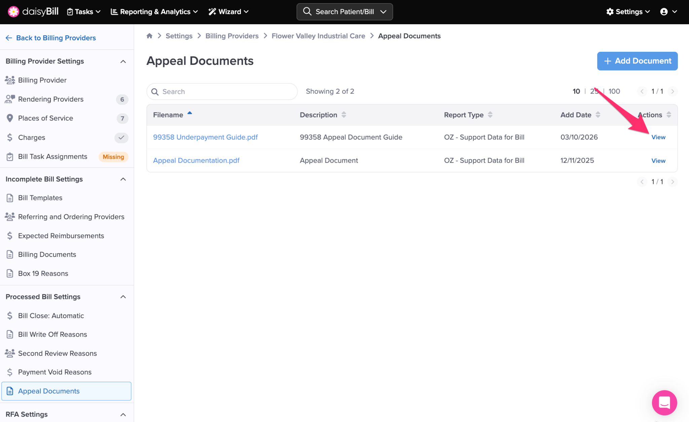Open the Tasks dropdown menu
689x422 pixels.
[84, 12]
